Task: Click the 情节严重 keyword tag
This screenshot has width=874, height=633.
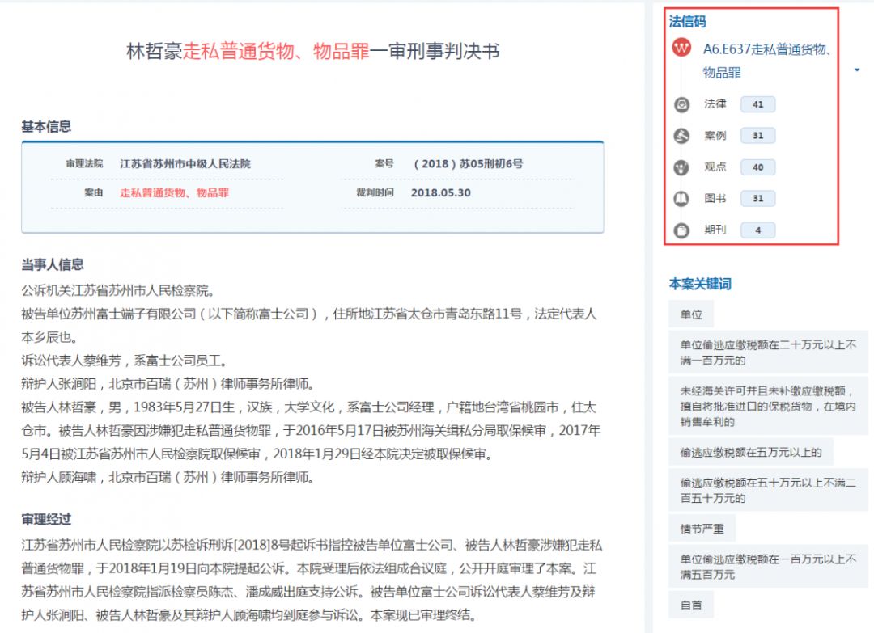Action: coord(702,529)
